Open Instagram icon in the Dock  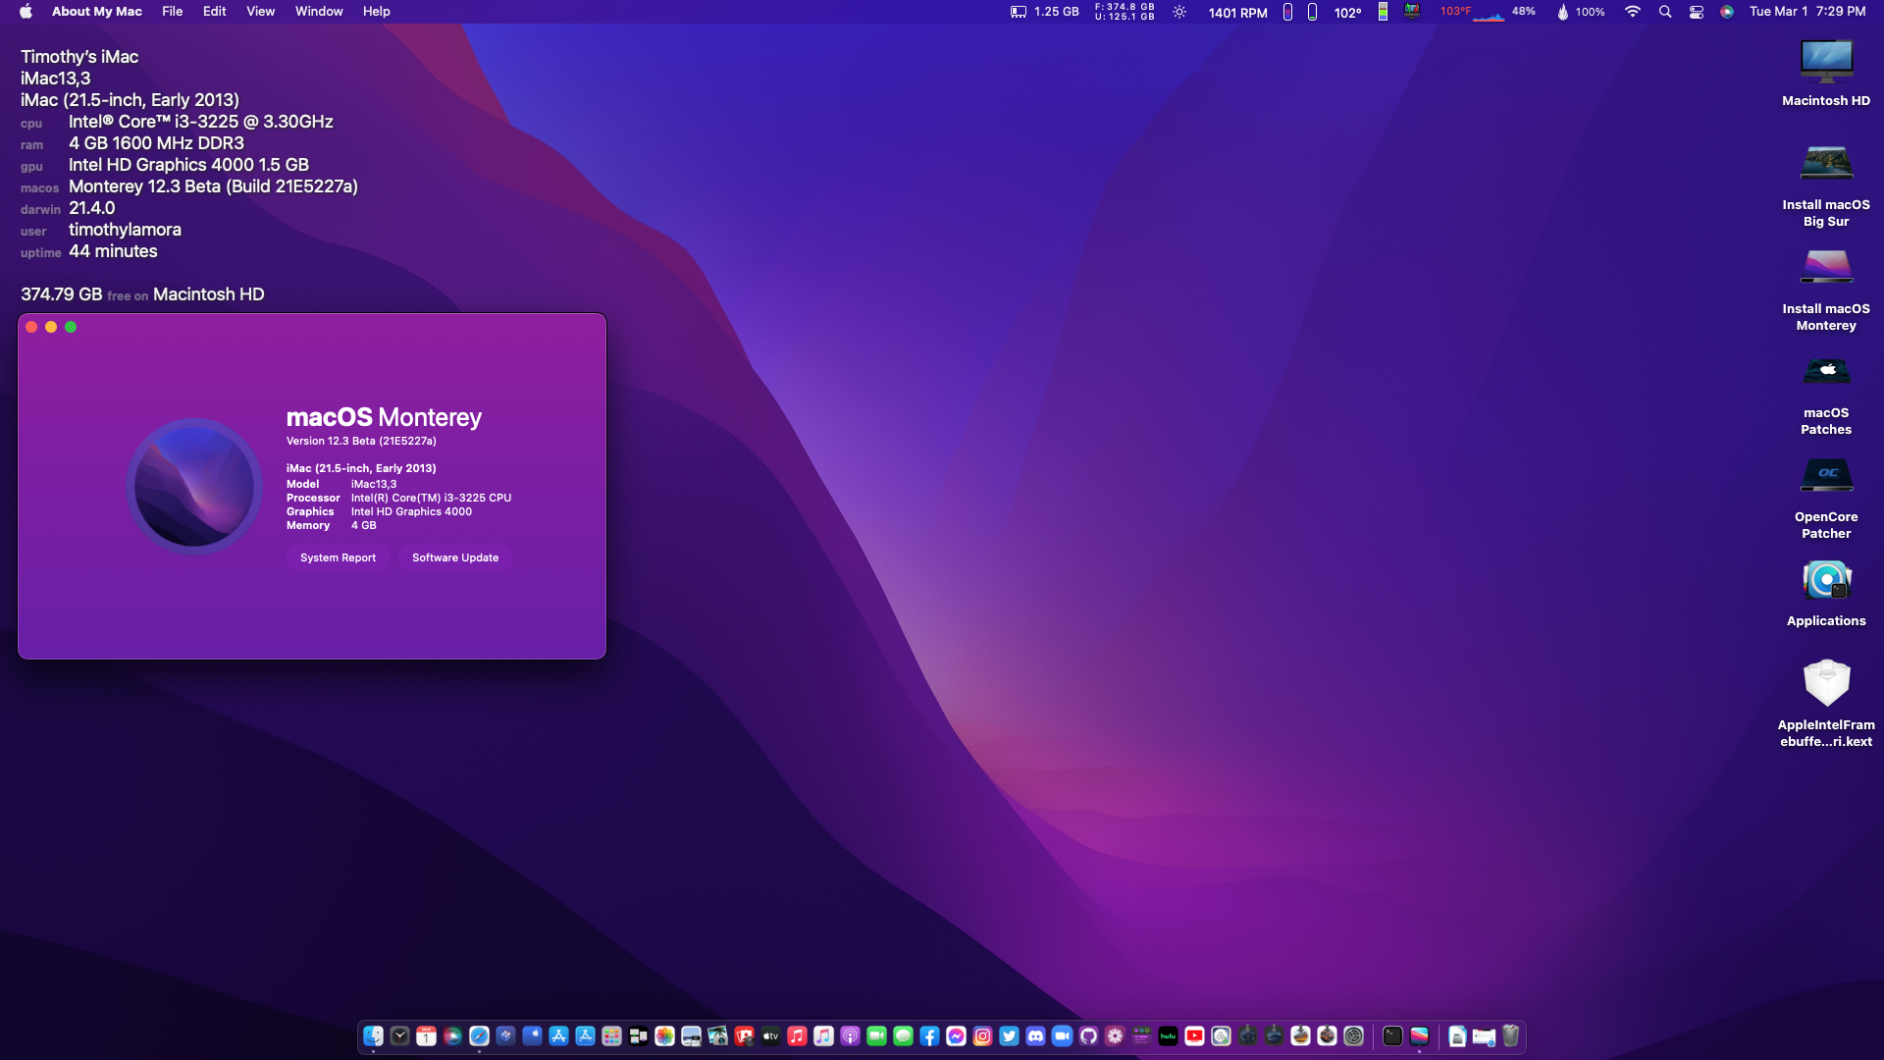point(983,1035)
